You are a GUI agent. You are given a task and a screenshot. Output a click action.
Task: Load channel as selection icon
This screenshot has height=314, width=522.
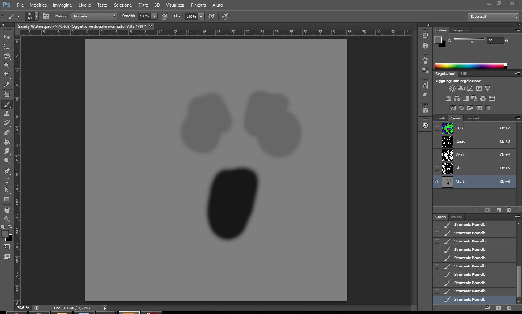click(x=477, y=210)
